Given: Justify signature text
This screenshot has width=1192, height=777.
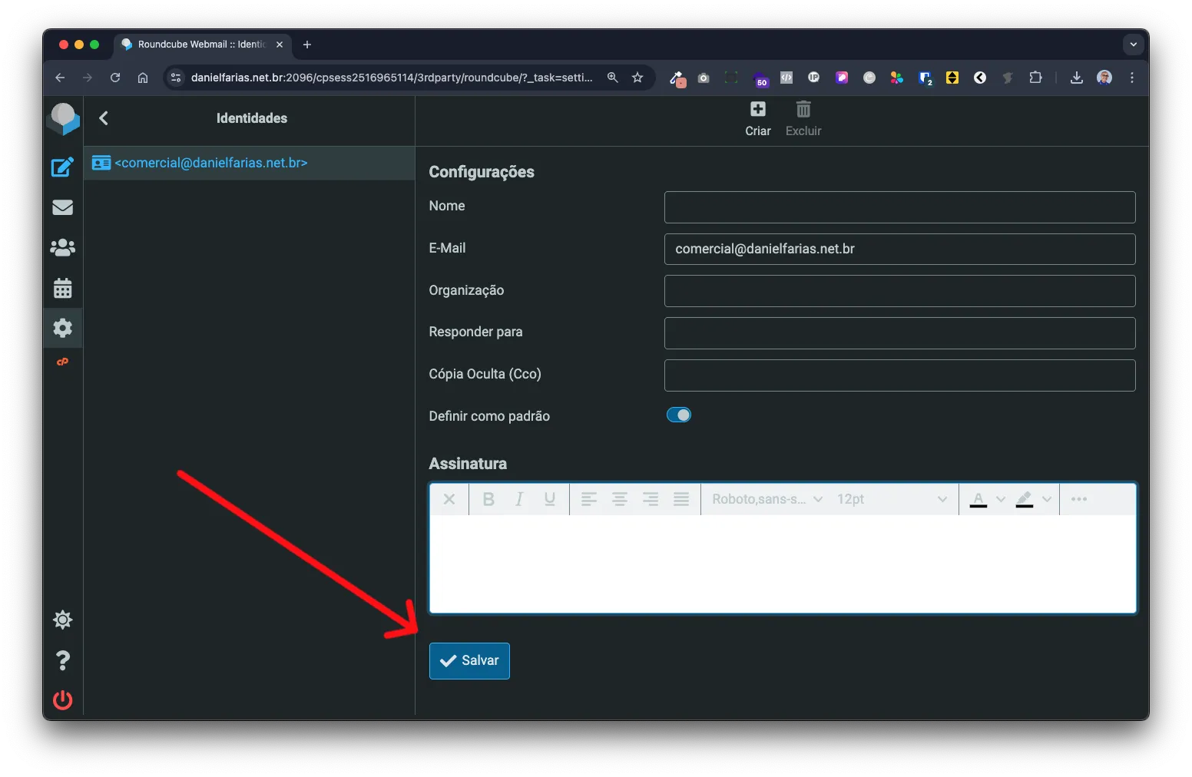Looking at the screenshot, I should [x=681, y=499].
